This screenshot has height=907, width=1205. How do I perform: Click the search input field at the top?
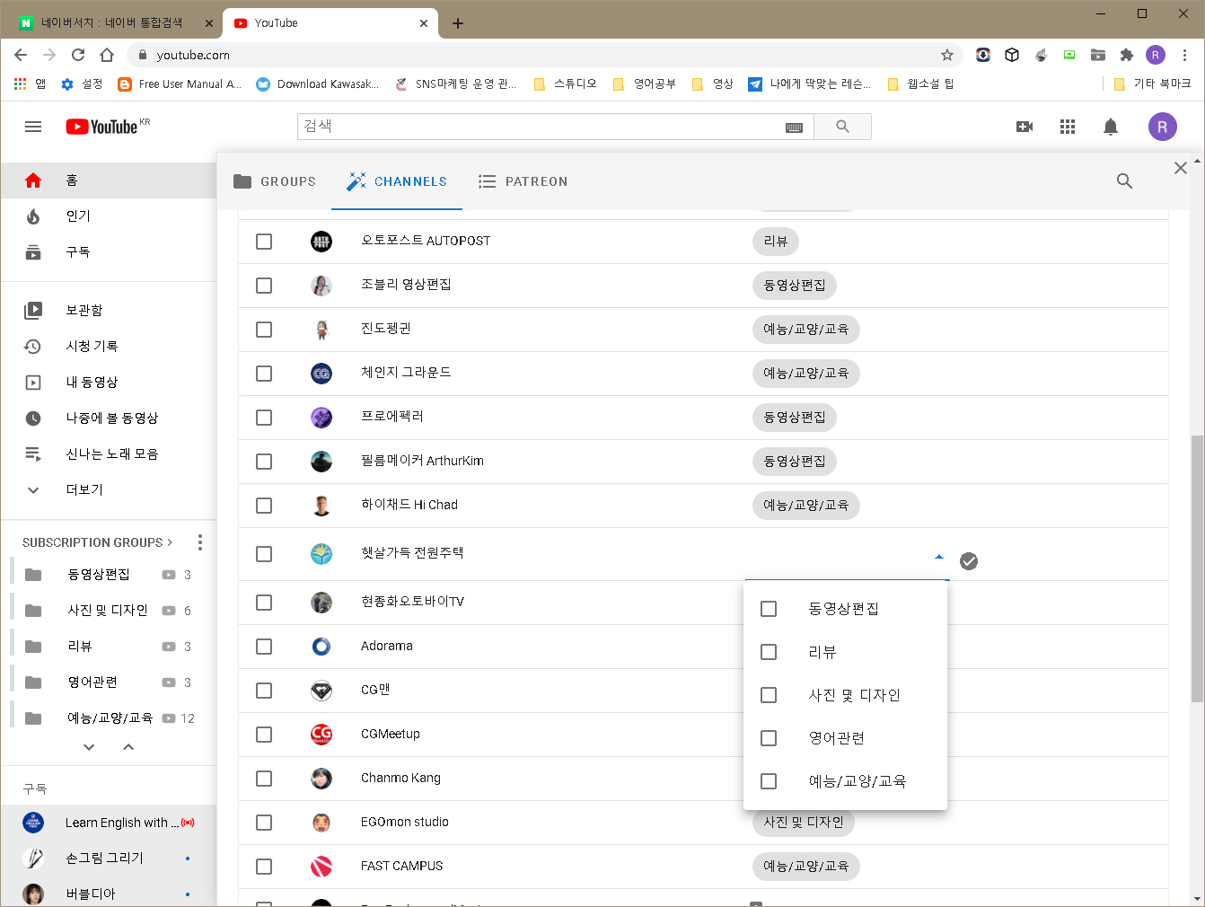pos(539,126)
